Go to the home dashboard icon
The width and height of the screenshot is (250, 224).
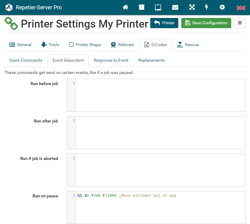click(x=125, y=7)
